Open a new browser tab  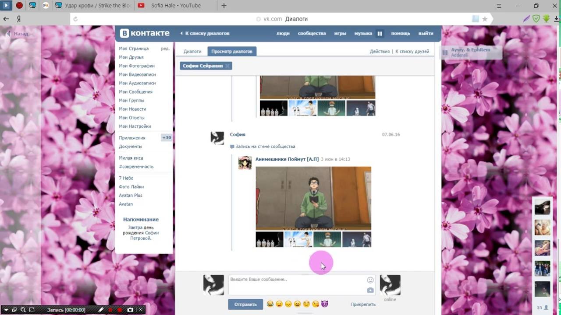[224, 6]
